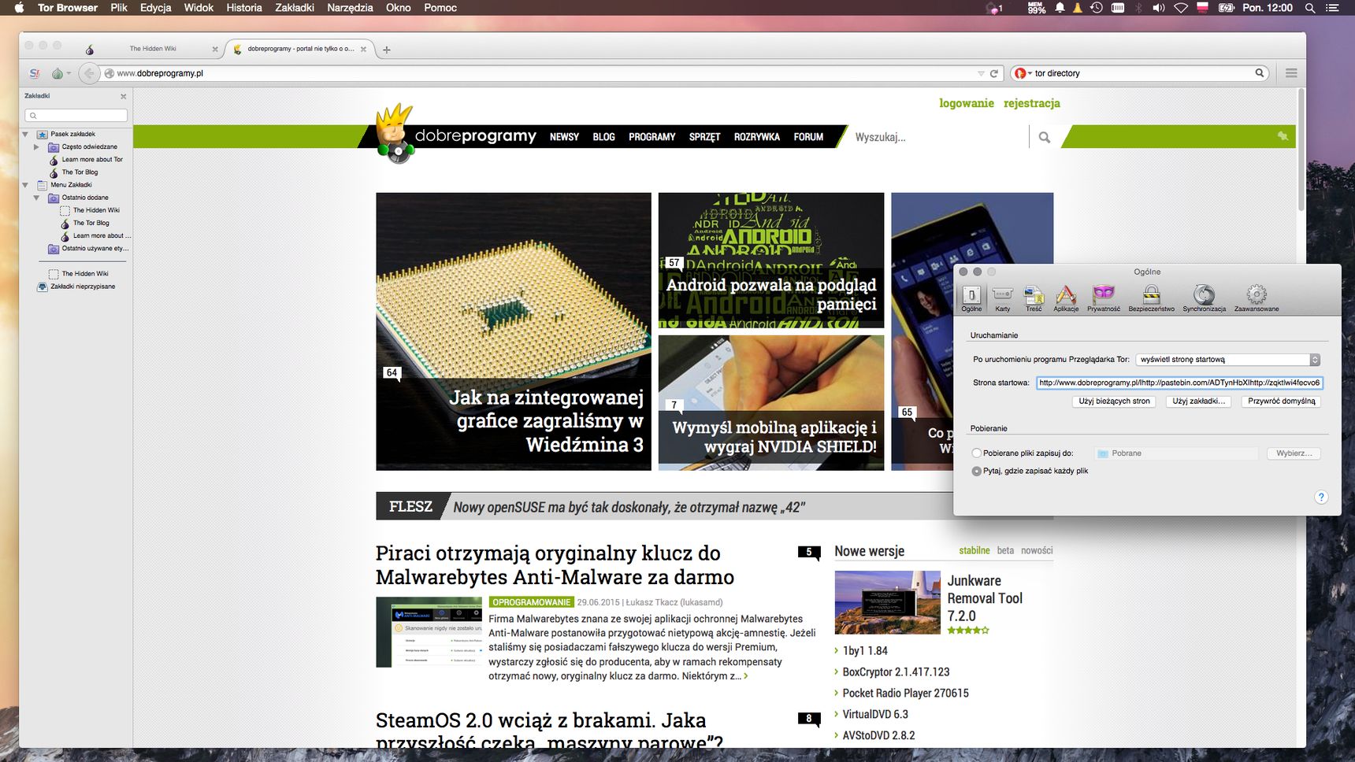Open the address bar history dropdown arrow

coord(981,73)
